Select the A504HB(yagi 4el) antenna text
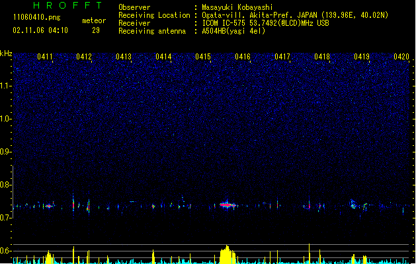Screen dimensions: 416x264 (233, 31)
